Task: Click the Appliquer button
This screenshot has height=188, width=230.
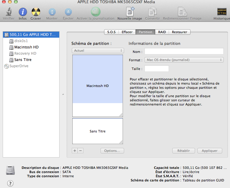Action: click(x=210, y=151)
